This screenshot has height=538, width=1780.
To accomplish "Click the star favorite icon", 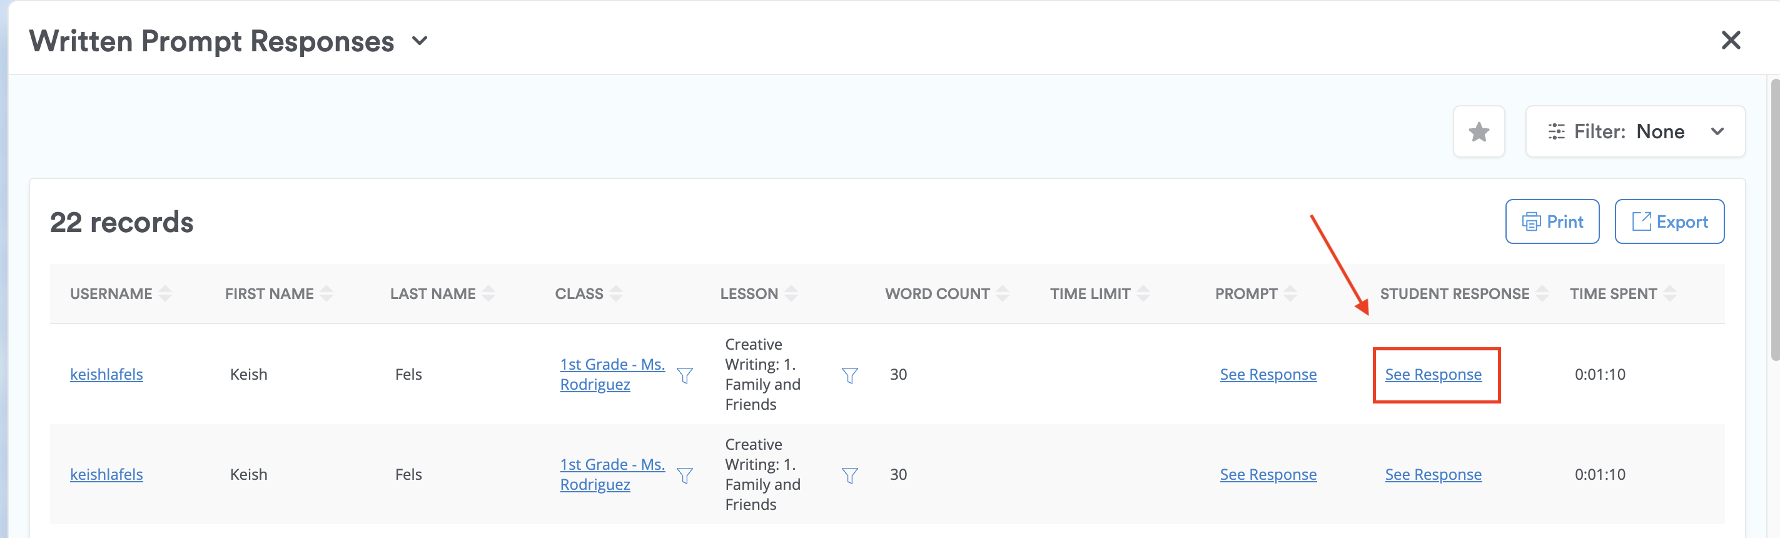I will point(1478,131).
